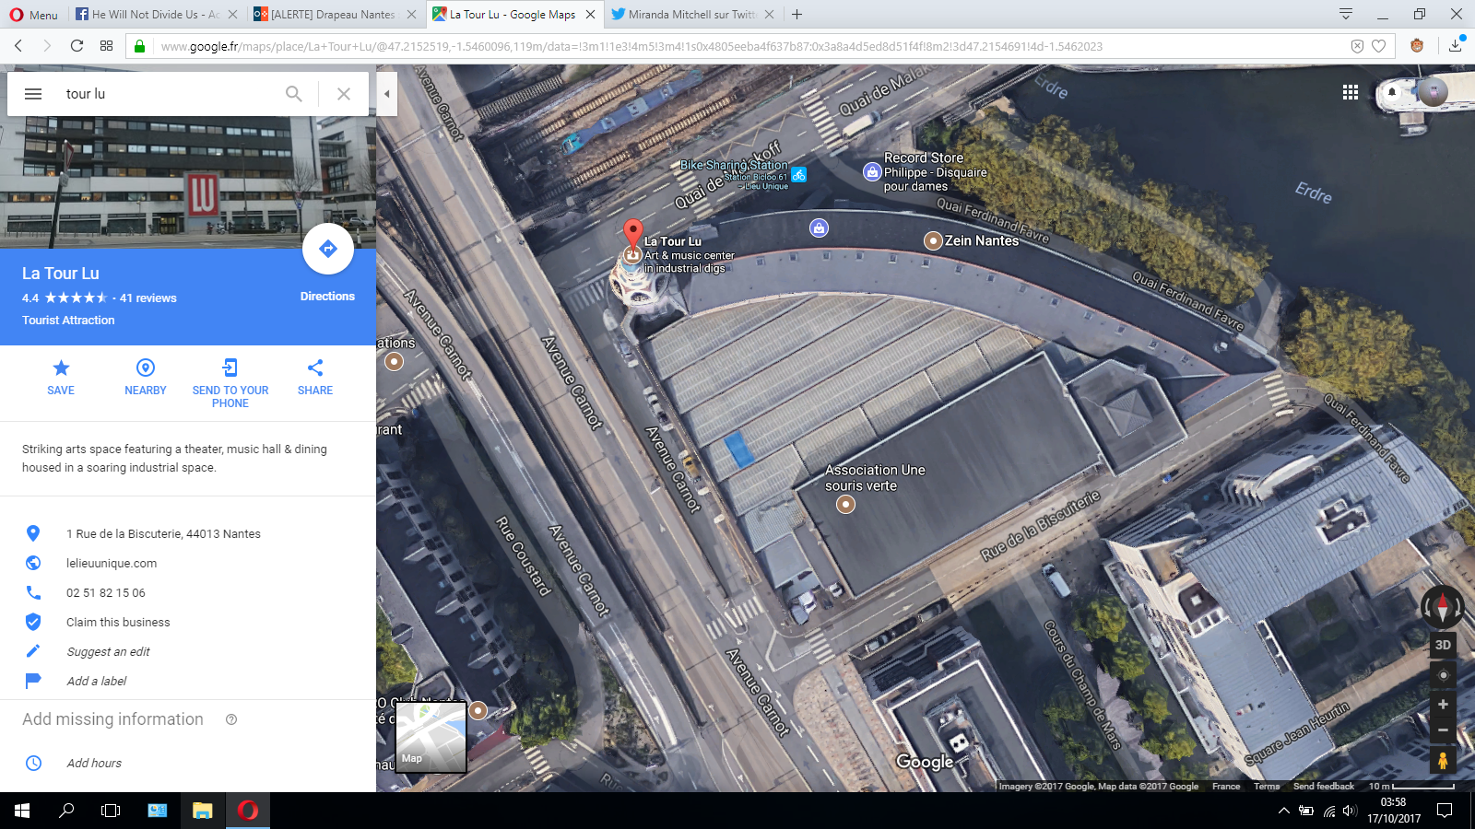Screen dimensions: 1475x829
Task: Click the ad blocker shield icon
Action: click(1357, 46)
